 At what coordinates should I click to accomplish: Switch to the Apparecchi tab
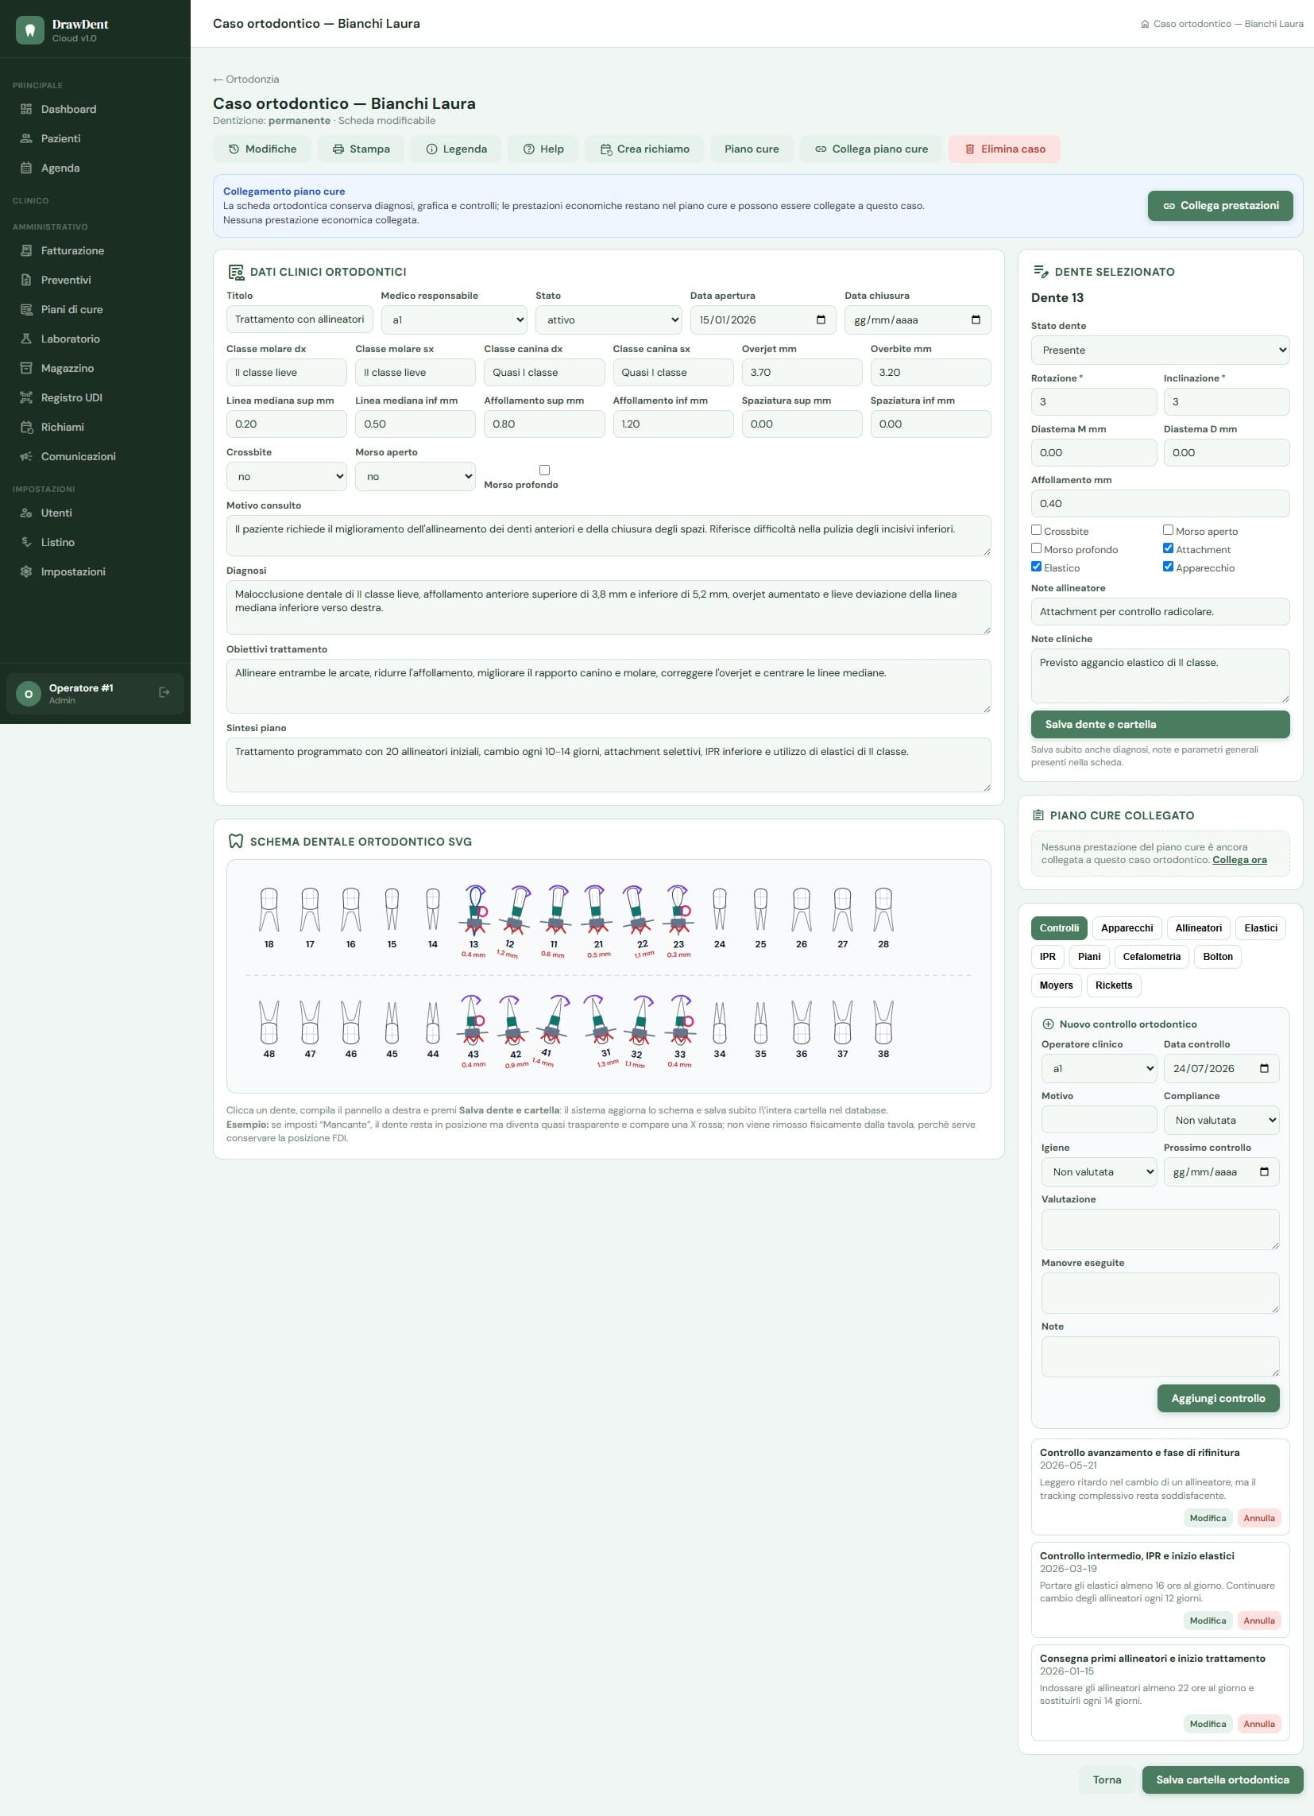point(1127,928)
